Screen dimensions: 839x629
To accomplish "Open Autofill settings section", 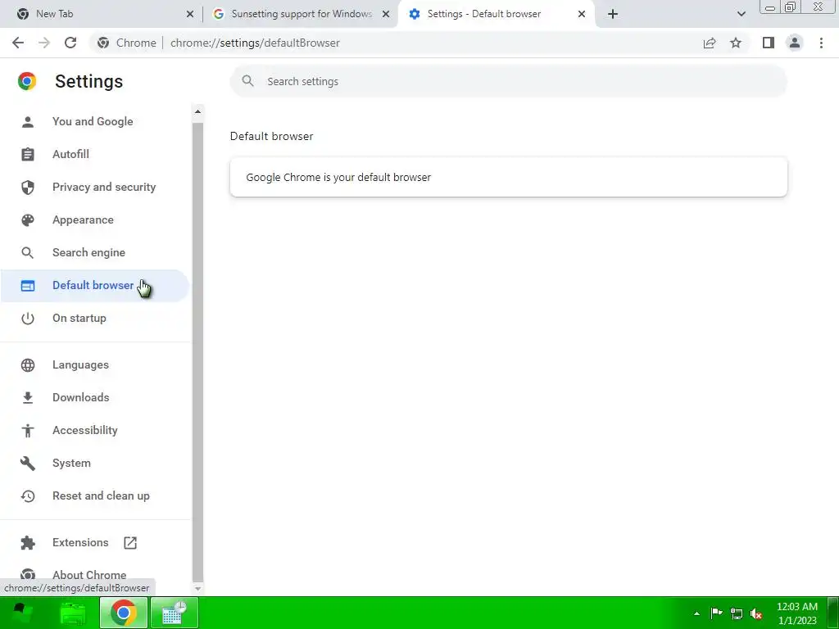I will pos(95,154).
